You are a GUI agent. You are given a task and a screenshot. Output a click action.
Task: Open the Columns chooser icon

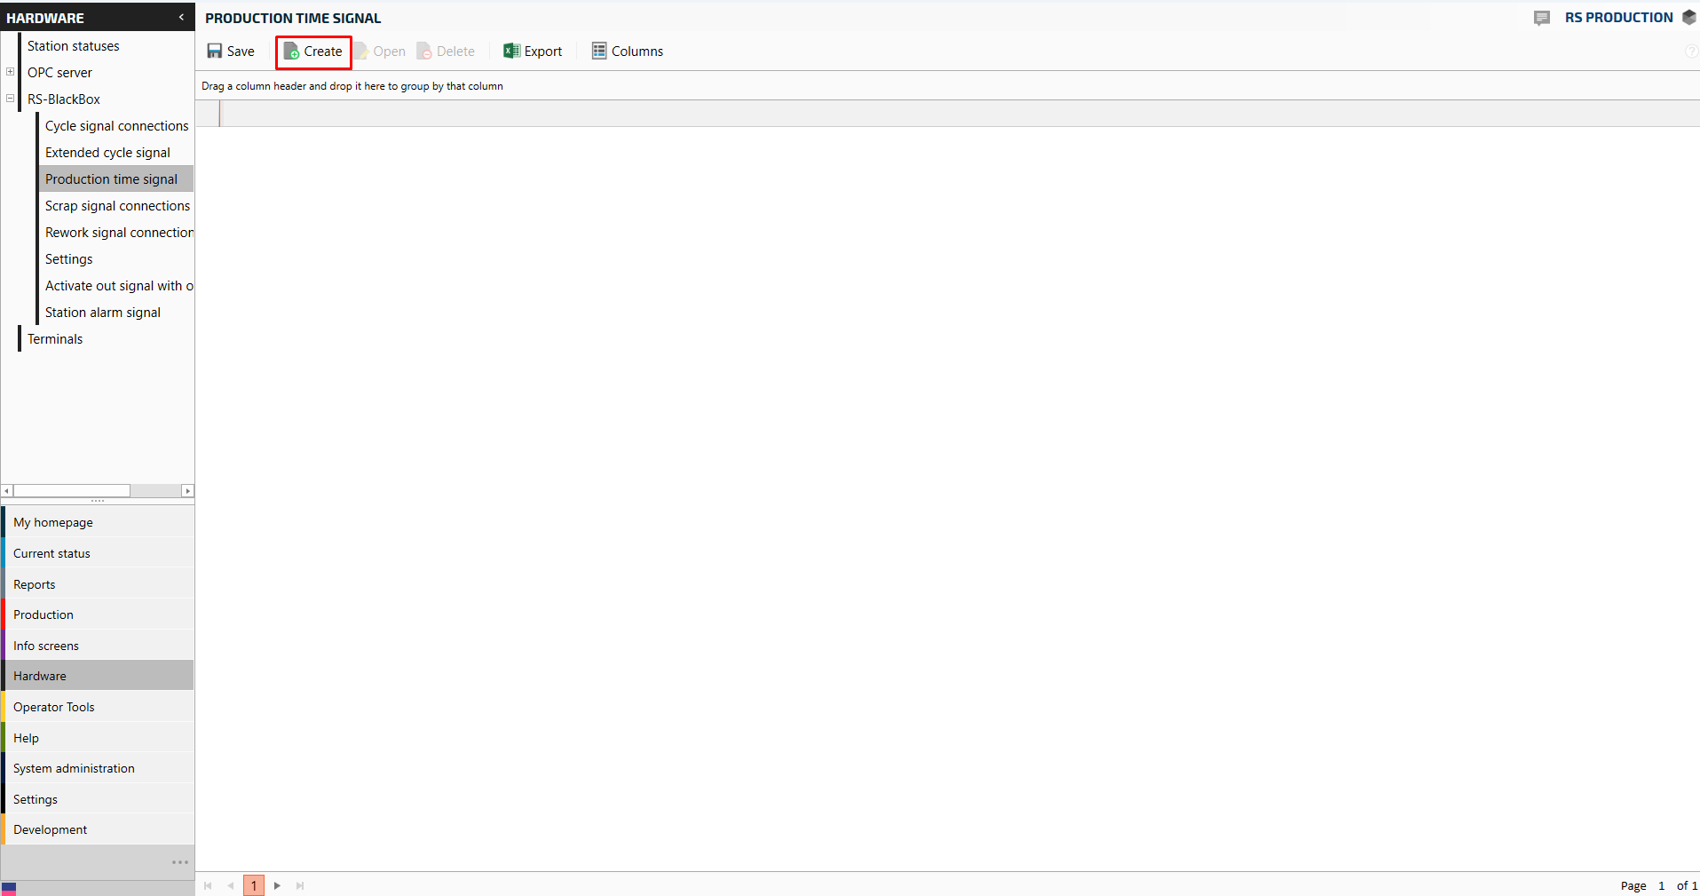coord(599,52)
